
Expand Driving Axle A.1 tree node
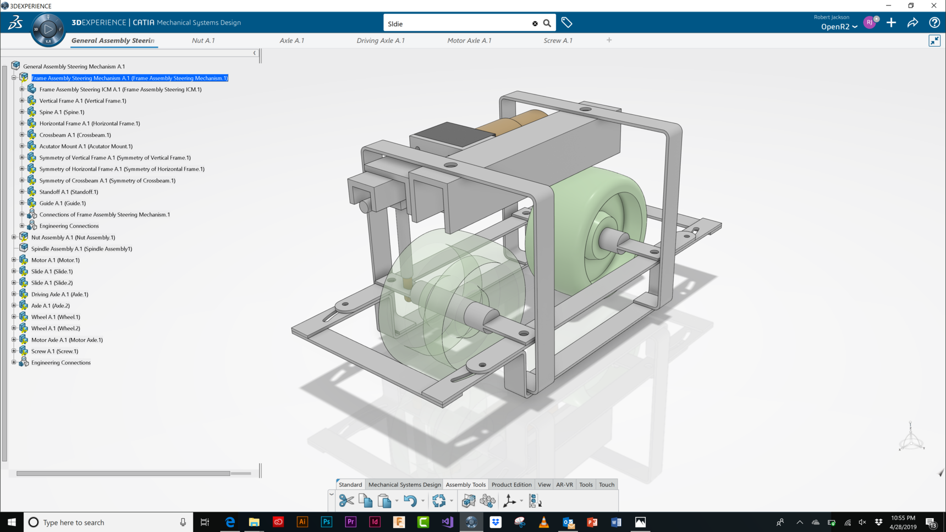pos(14,294)
